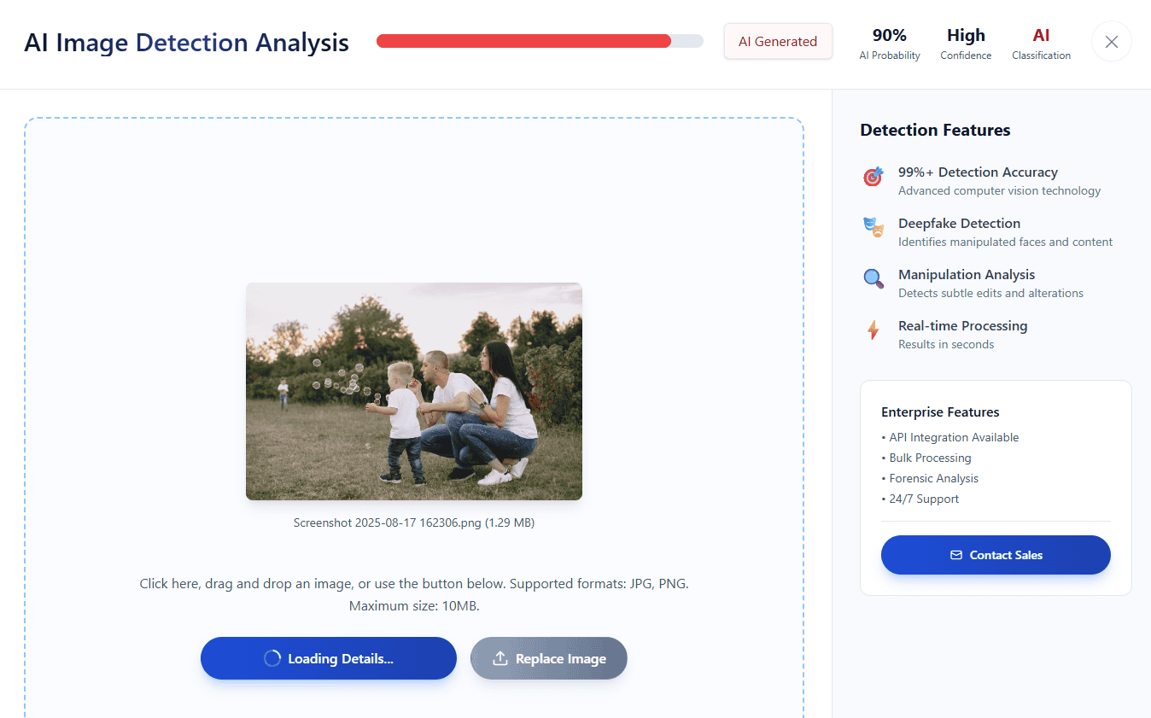Click the Replace Image button
Viewport: 1151px width, 718px height.
549,658
